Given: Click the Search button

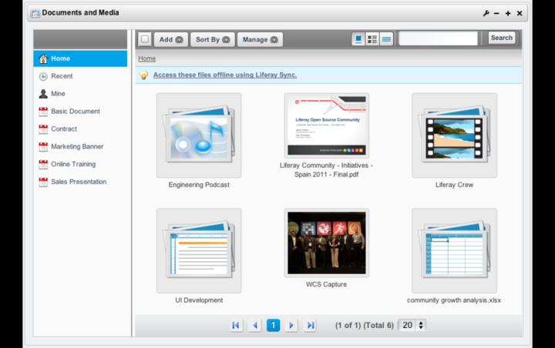Looking at the screenshot, I should coord(502,38).
